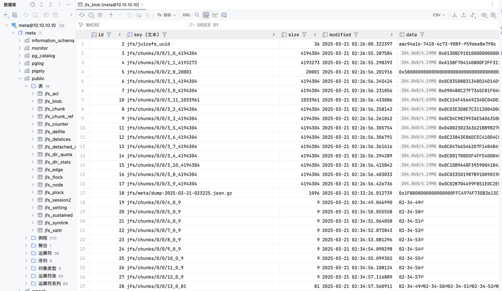Open the compare arrows icon

[473, 15]
